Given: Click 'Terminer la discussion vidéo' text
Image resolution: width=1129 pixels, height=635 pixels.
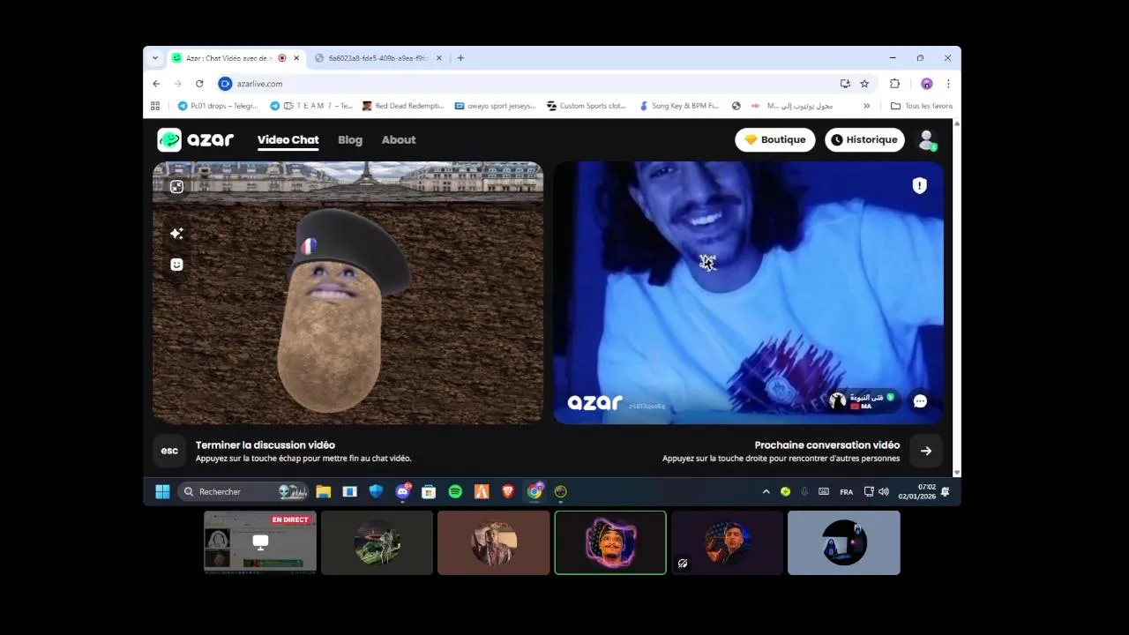Looking at the screenshot, I should (265, 444).
